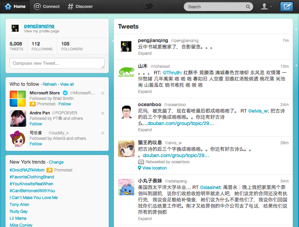The image size is (299, 227).
Task: Open the @elvis_w mention in oceanboo's tweet
Action: coord(258,111)
